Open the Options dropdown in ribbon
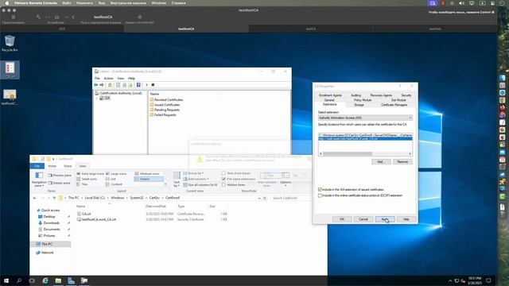The height and width of the screenshot is (286, 509). [x=286, y=179]
